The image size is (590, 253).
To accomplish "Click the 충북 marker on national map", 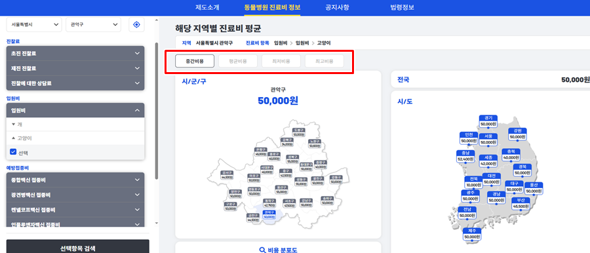I will pyautogui.click(x=511, y=155).
